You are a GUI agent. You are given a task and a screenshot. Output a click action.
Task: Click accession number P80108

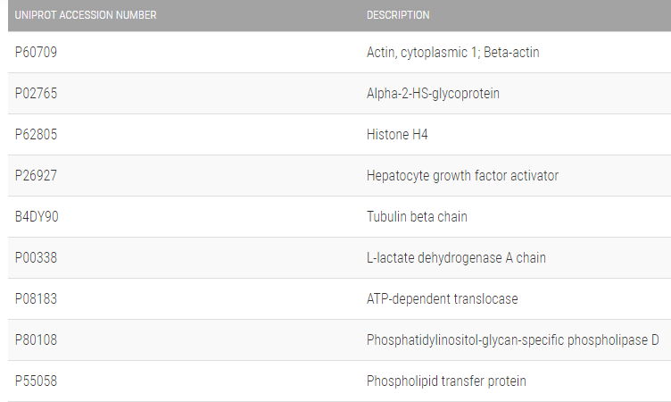point(37,340)
